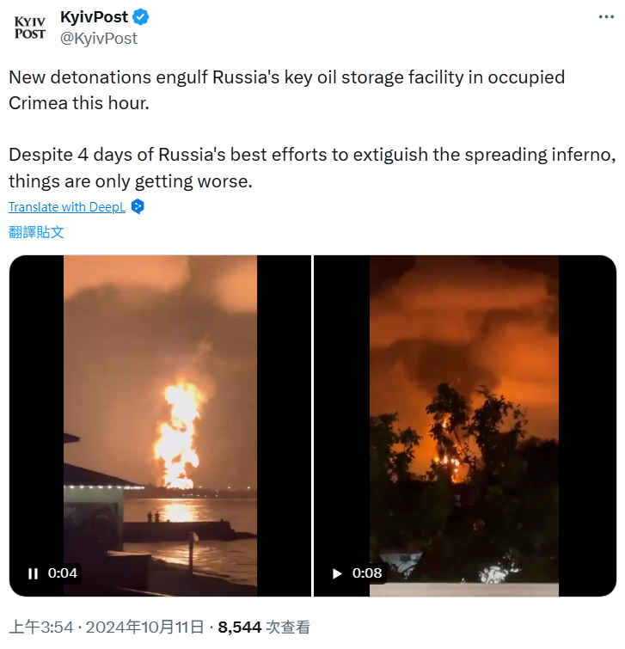
Task: Pause the left video
Action: (x=33, y=573)
